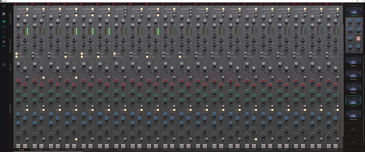Click compressor RELEASE knob on 01 Kick
365x152 pixels.
[x=18, y=25]
